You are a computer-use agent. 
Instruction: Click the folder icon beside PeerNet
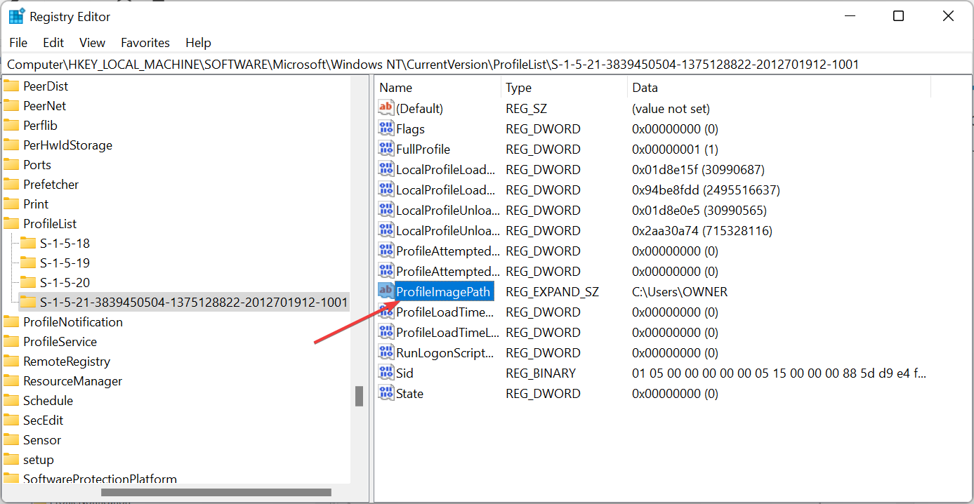point(11,106)
